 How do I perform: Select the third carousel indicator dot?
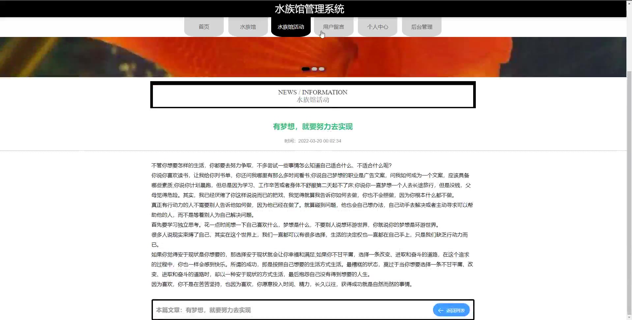click(x=322, y=69)
